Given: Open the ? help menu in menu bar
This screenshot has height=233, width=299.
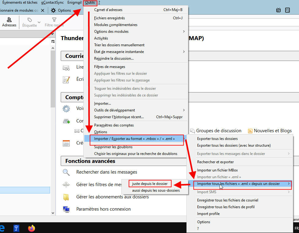Looking at the screenshot, I should click(x=99, y=2).
